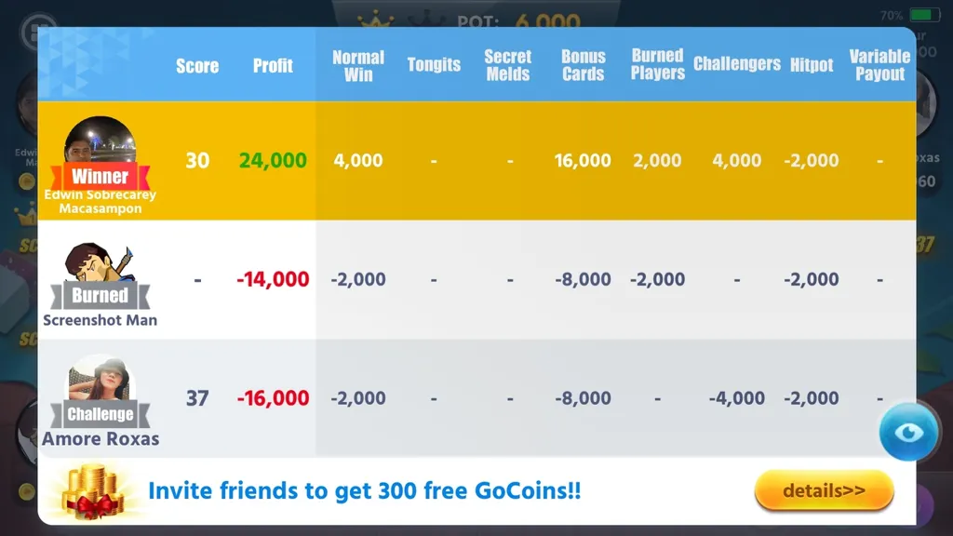This screenshot has height=536, width=953.
Task: Click the Challenge ribbon badge
Action: (x=101, y=414)
